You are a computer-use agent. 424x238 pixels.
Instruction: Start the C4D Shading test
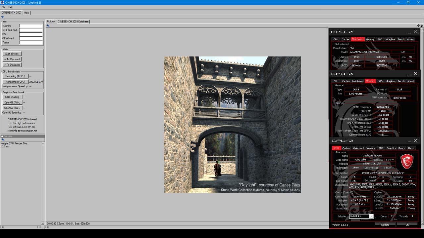pos(12,97)
